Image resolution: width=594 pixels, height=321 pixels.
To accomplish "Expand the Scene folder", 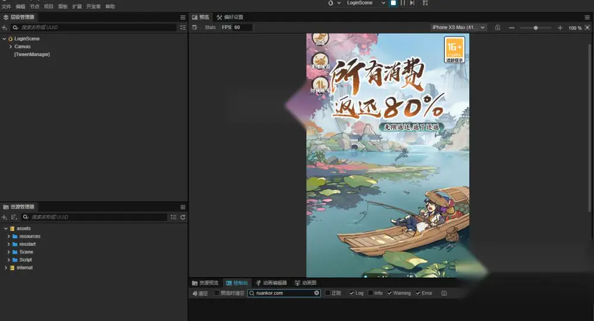I will [x=9, y=252].
